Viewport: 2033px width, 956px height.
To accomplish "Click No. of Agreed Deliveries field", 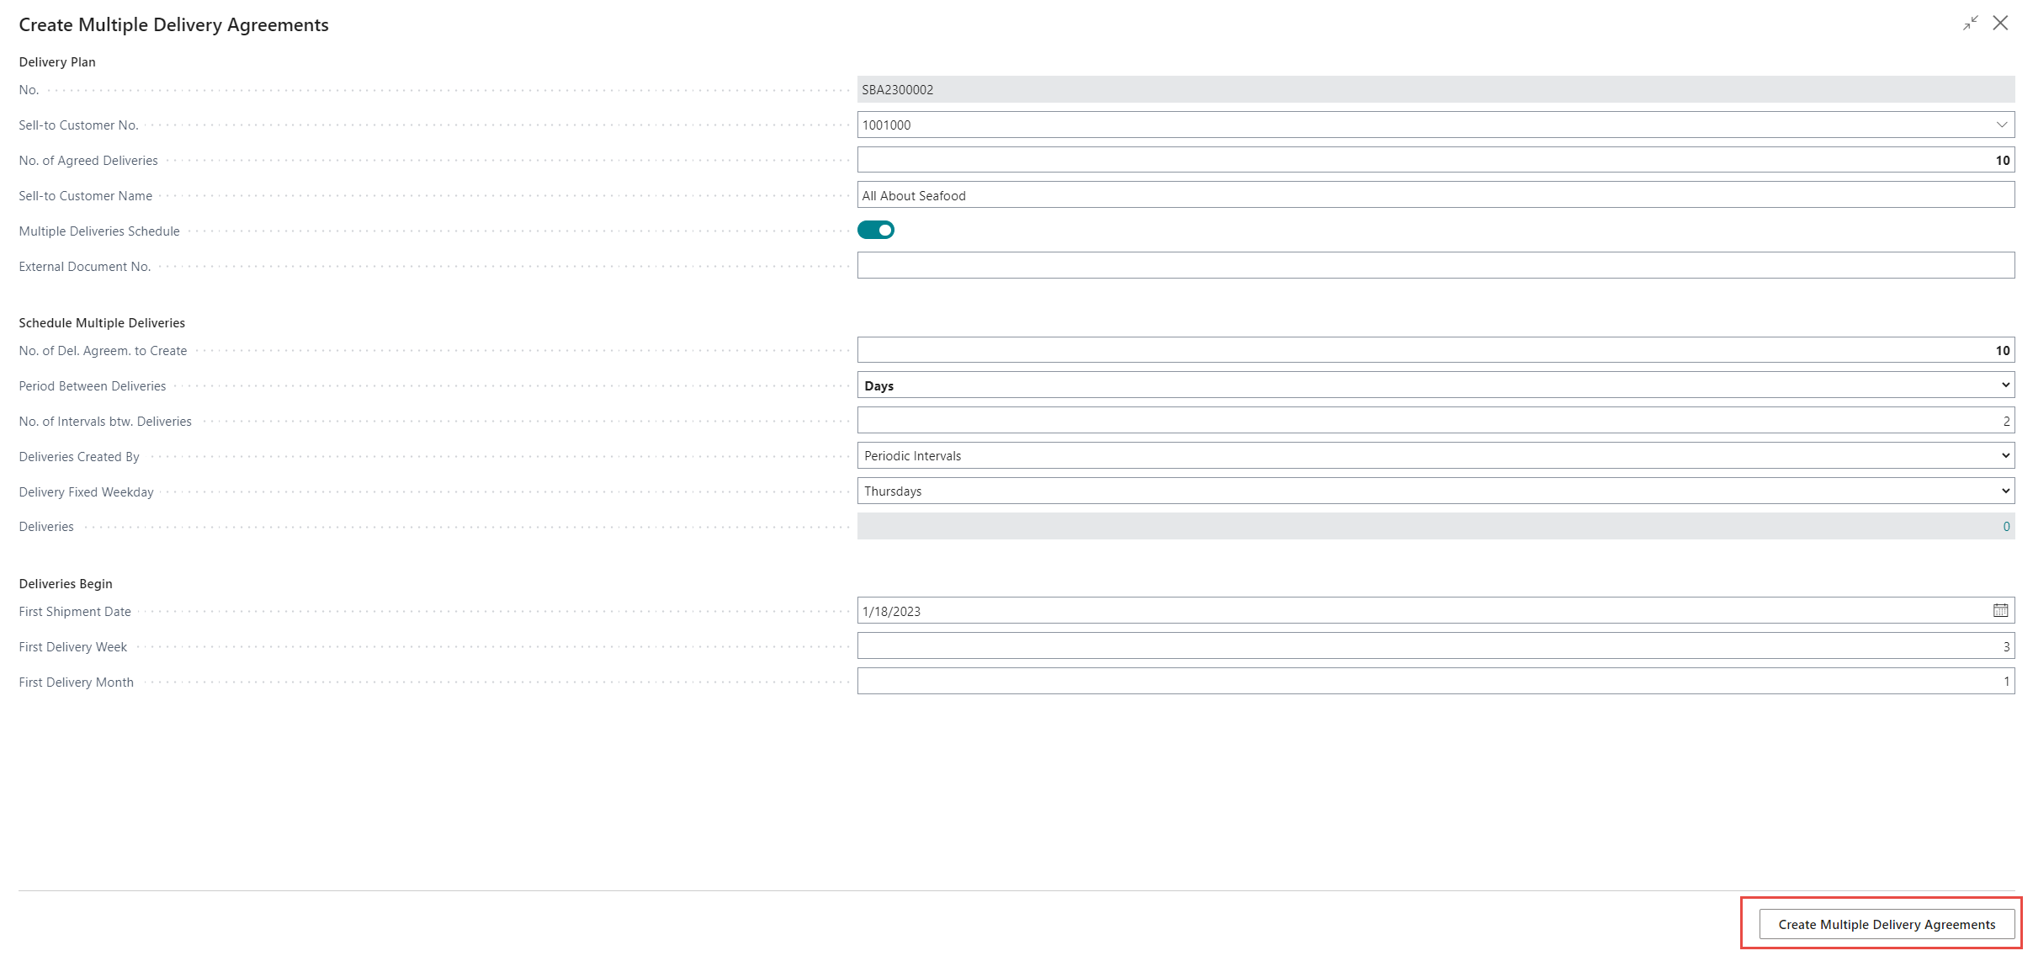I will (1435, 160).
